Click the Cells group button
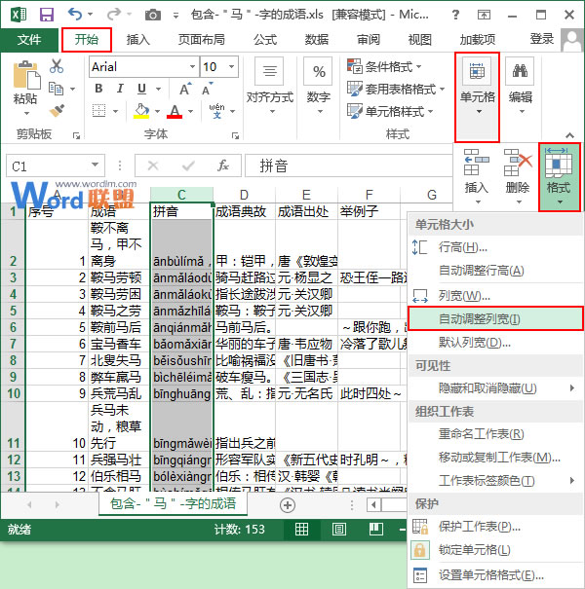Image resolution: width=585 pixels, height=589 pixels. [x=477, y=97]
